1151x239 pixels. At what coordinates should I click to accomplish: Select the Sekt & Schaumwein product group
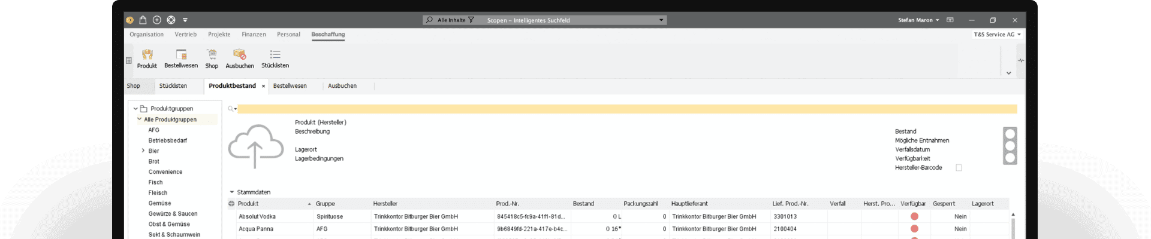[174, 234]
